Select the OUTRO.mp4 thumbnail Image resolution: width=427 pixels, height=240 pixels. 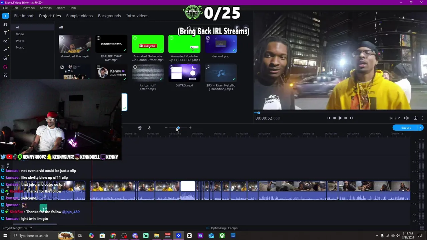point(184,73)
